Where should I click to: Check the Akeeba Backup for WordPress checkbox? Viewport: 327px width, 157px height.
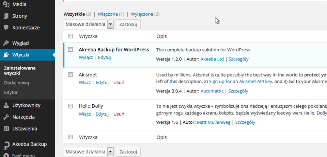[x=71, y=50]
